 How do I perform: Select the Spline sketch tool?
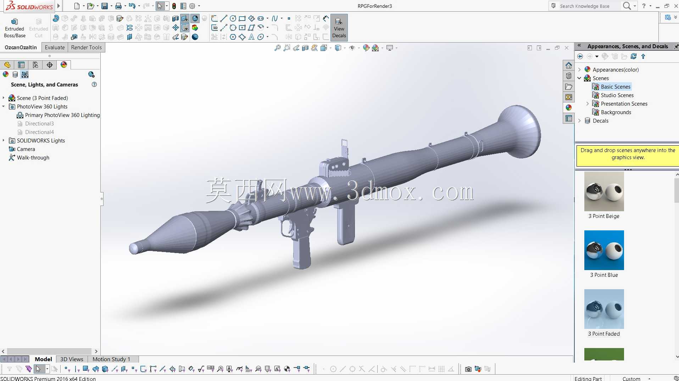point(274,18)
